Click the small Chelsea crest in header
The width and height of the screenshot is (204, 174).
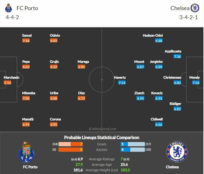point(195,8)
